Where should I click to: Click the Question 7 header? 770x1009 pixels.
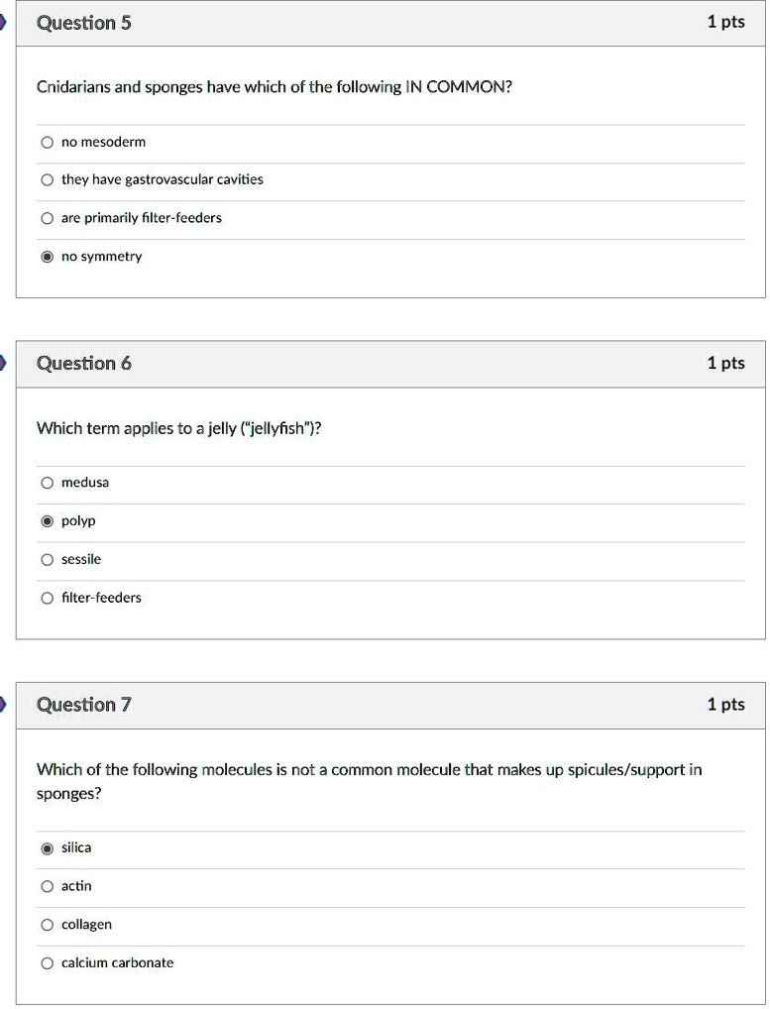83,705
